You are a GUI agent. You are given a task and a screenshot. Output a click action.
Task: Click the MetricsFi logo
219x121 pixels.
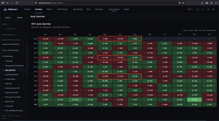11,9
